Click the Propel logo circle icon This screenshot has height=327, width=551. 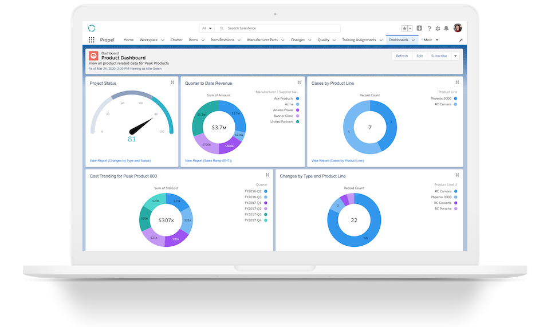[92, 28]
